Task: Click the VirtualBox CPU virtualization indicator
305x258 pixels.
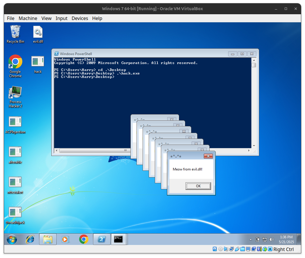Action: (x=259, y=249)
